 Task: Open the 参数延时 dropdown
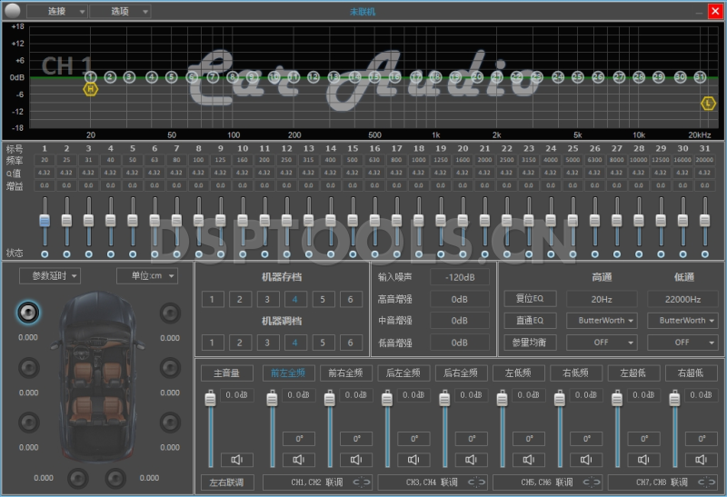[50, 276]
